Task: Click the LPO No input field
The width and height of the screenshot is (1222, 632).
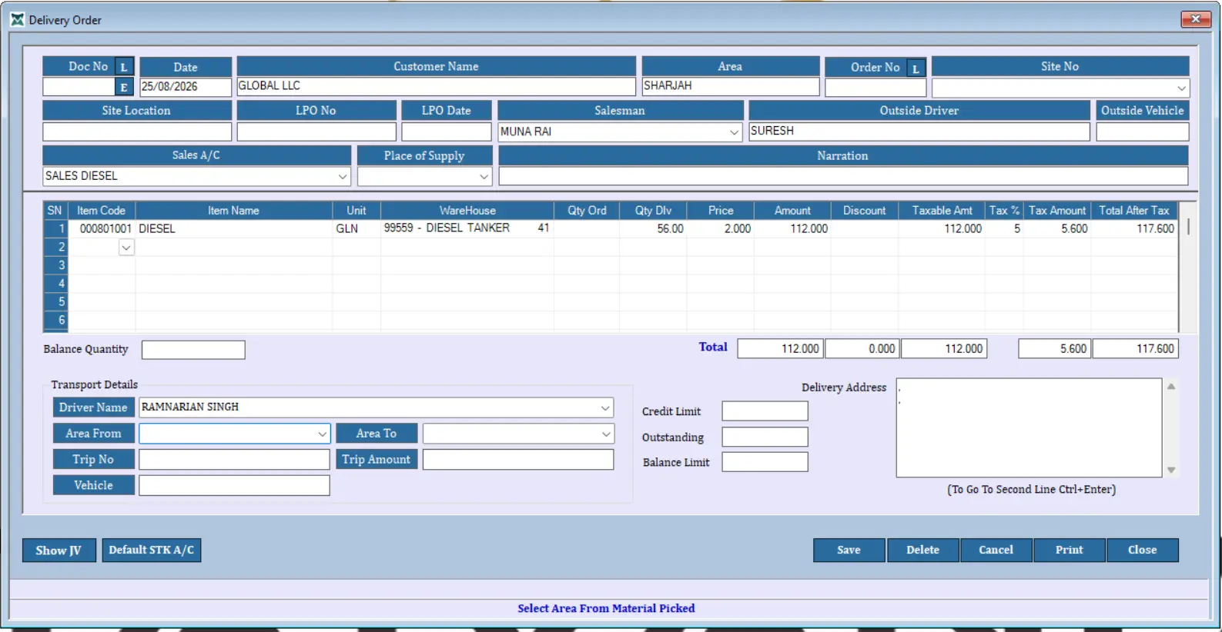Action: click(316, 131)
